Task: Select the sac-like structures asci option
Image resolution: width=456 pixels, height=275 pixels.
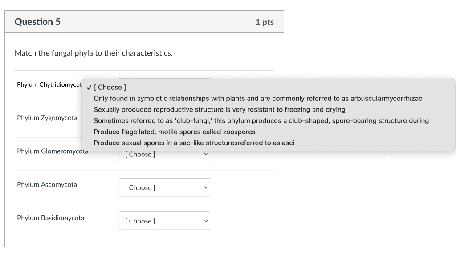Action: (x=195, y=143)
